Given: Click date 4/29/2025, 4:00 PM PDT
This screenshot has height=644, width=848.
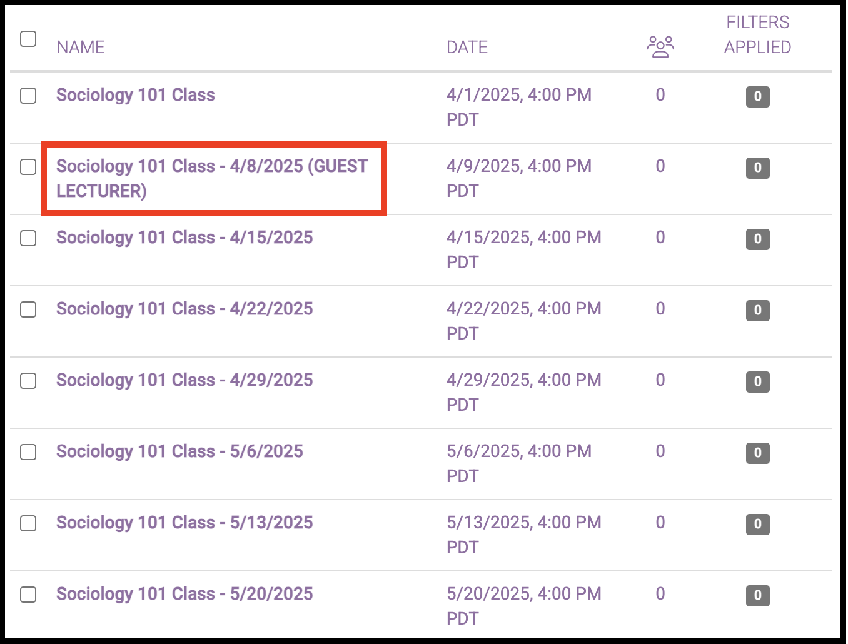Looking at the screenshot, I should (x=524, y=392).
